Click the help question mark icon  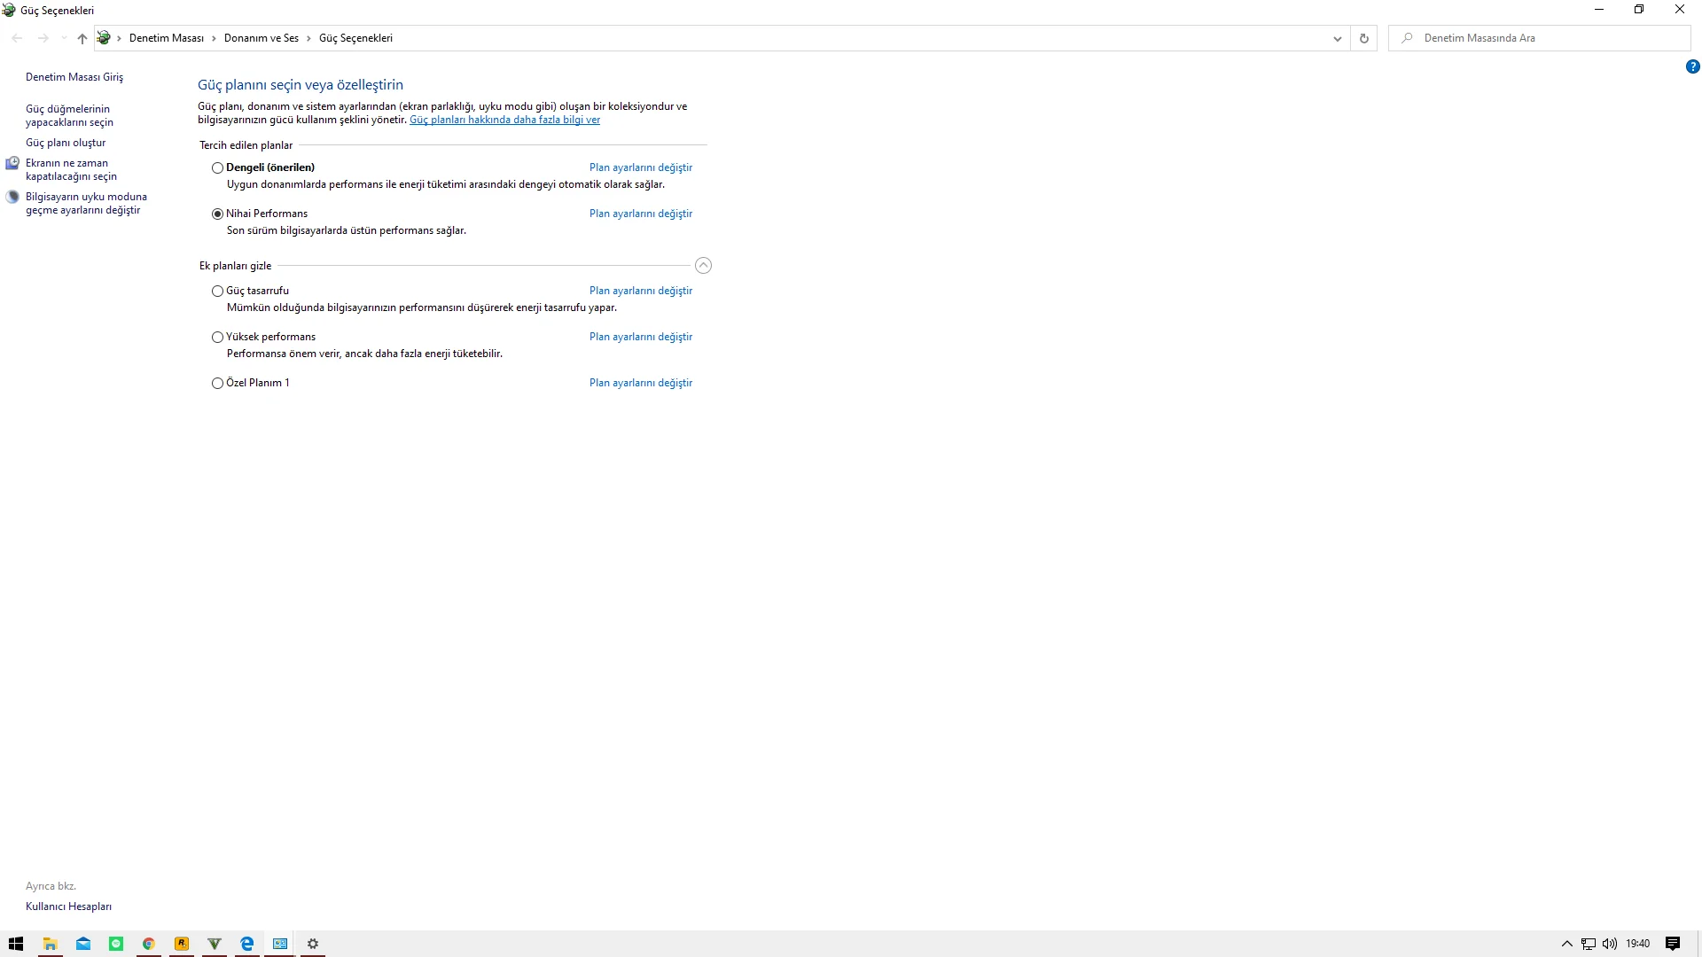pyautogui.click(x=1692, y=66)
